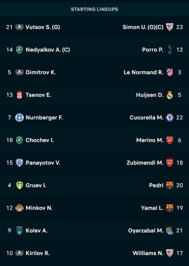189x266 pixels.
Task: Select Kirilov R. in lineup
Action: coord(38,253)
